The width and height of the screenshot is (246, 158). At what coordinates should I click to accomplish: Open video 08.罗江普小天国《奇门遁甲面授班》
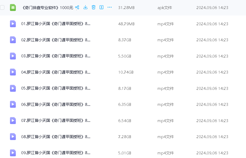(55, 137)
